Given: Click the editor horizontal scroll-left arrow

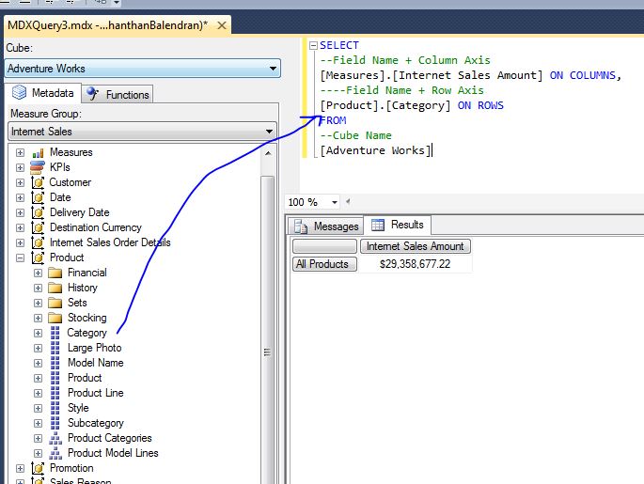Looking at the screenshot, I should [348, 201].
